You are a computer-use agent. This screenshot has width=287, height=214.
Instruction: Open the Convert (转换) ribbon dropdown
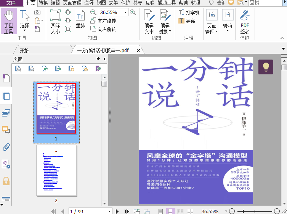[228, 20]
